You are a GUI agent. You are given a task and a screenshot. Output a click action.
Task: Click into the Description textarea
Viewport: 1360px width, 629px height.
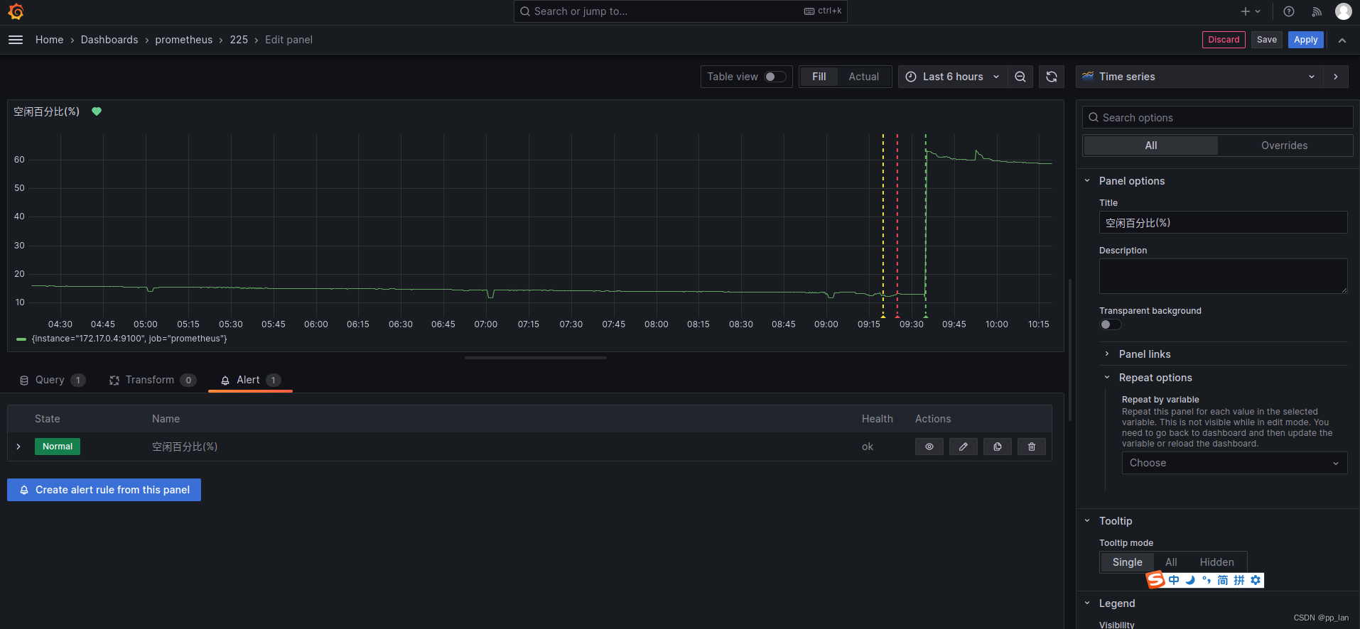coord(1223,276)
